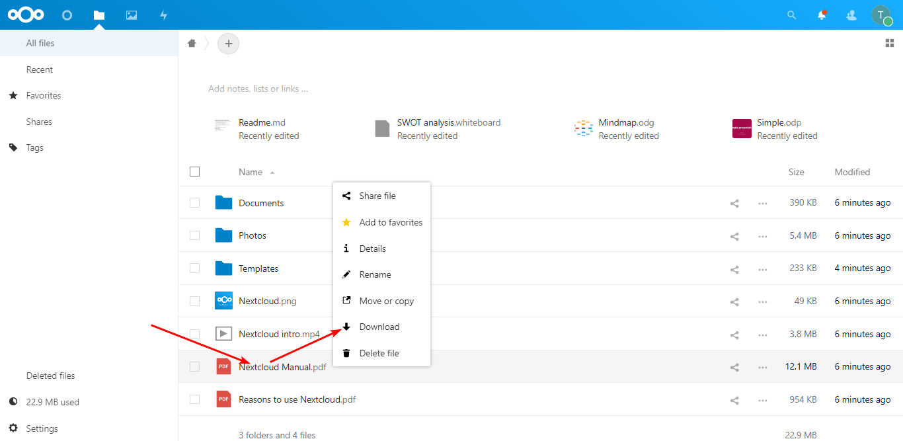Viewport: 903px width, 441px height.
Task: Open the contacts menu icon
Action: pyautogui.click(x=851, y=15)
